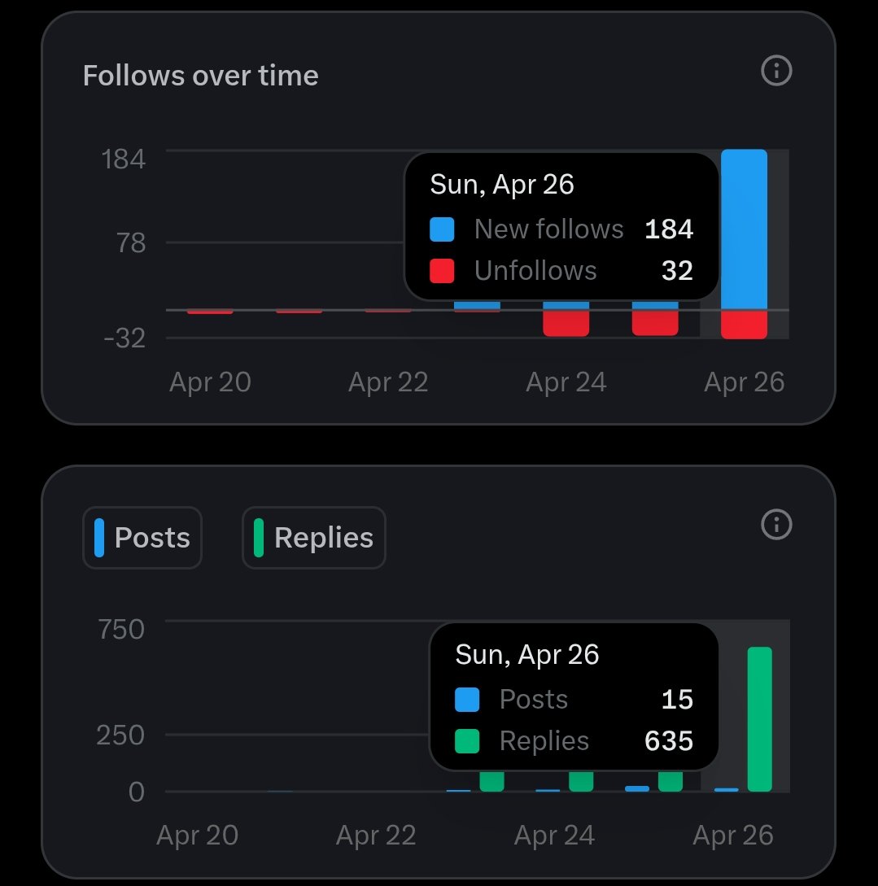
Task: Click the Apr 25 red unfollows bar
Action: 655,323
